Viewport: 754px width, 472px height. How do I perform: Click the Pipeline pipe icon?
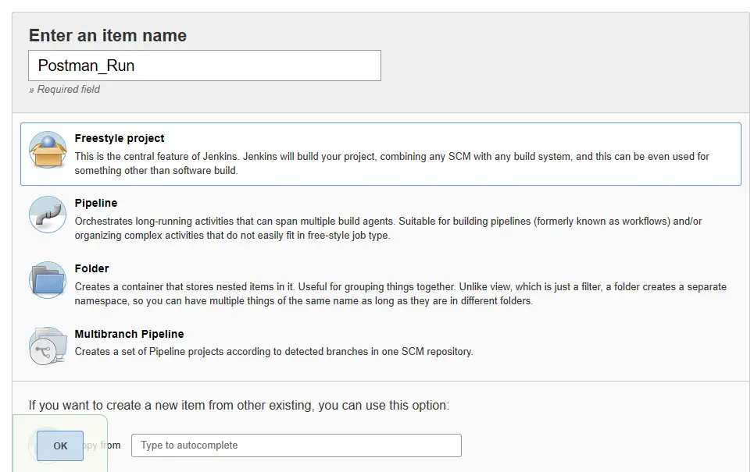point(48,215)
